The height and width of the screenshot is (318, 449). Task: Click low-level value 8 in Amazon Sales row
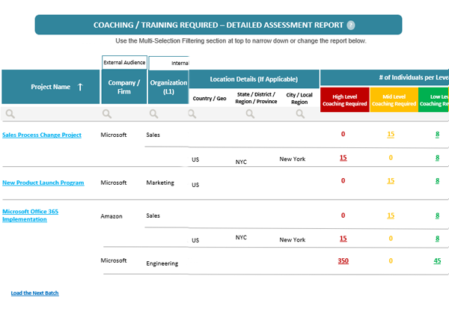pos(437,215)
